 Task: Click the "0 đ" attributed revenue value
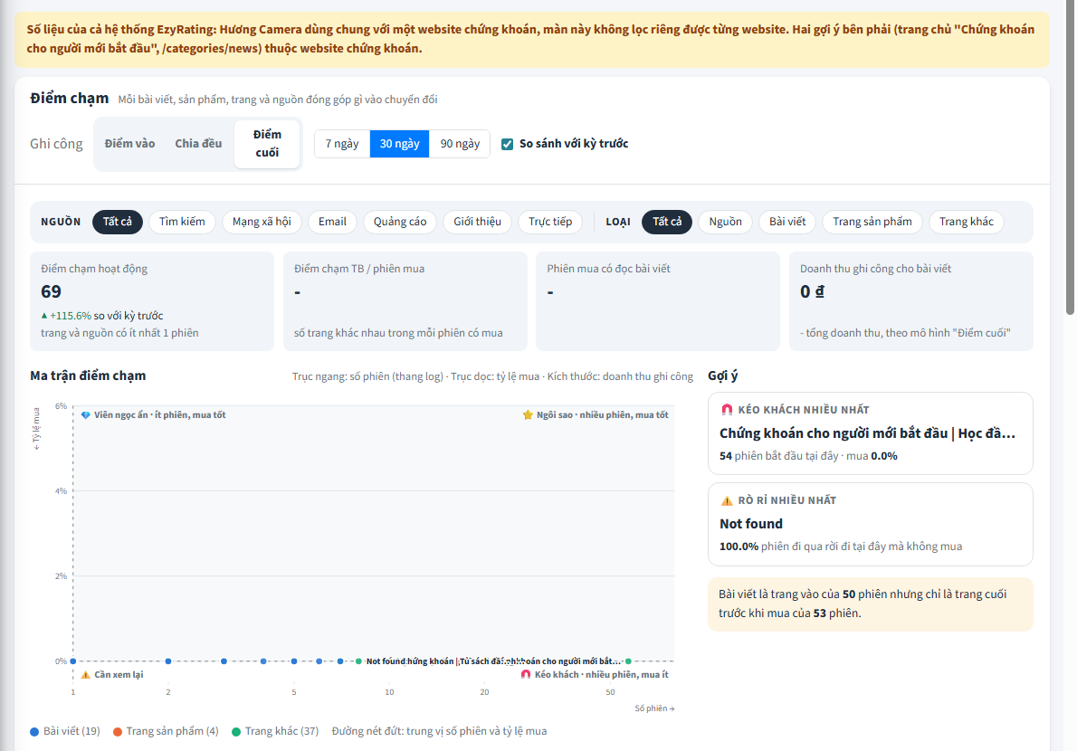click(812, 291)
